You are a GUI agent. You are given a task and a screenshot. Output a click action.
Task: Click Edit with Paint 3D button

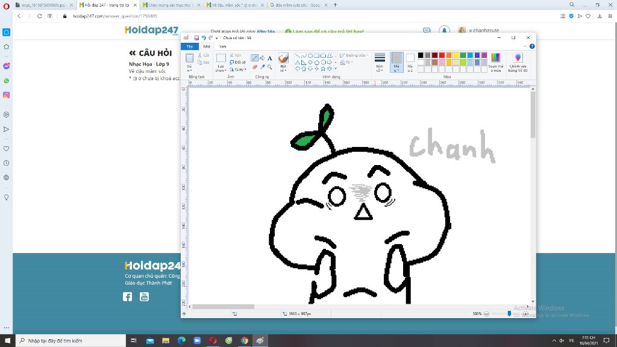pyautogui.click(x=518, y=63)
